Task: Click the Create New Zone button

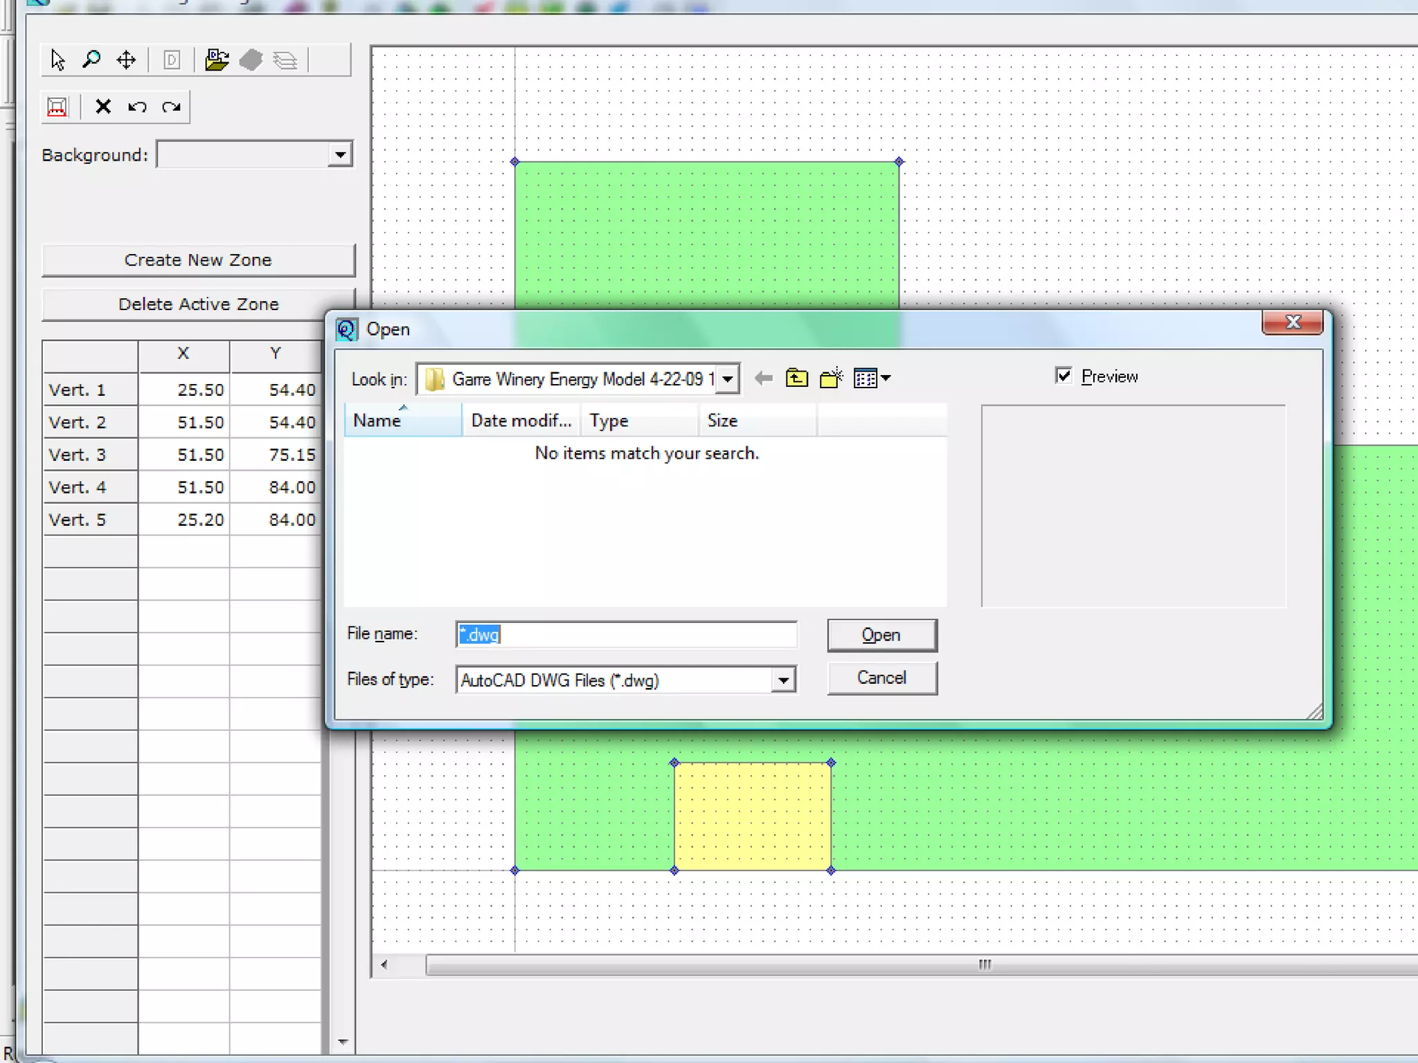Action: click(x=198, y=260)
